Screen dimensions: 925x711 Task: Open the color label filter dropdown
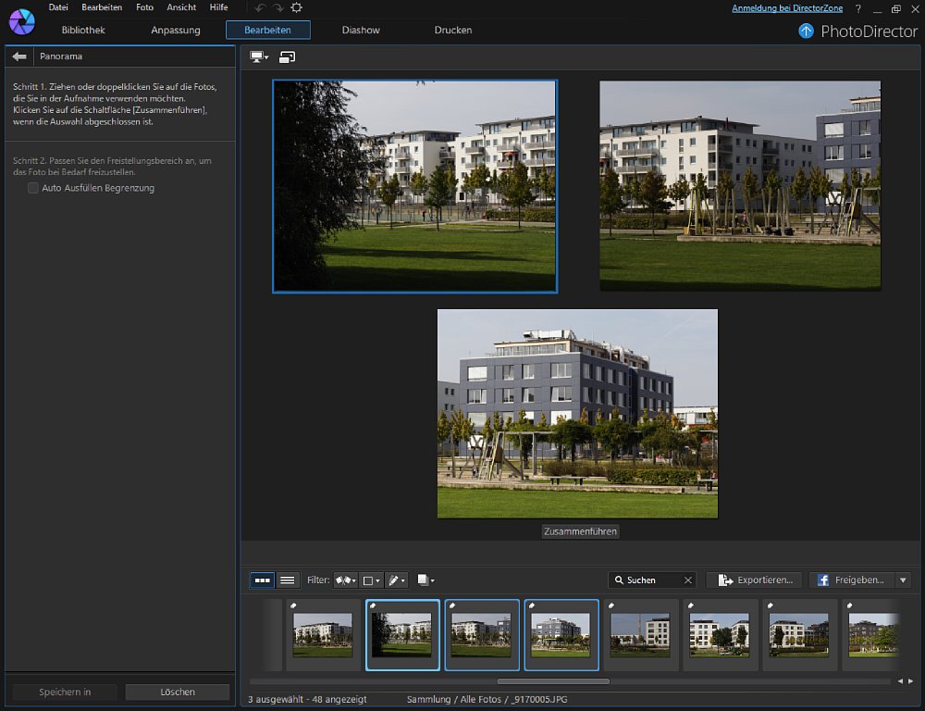(371, 580)
